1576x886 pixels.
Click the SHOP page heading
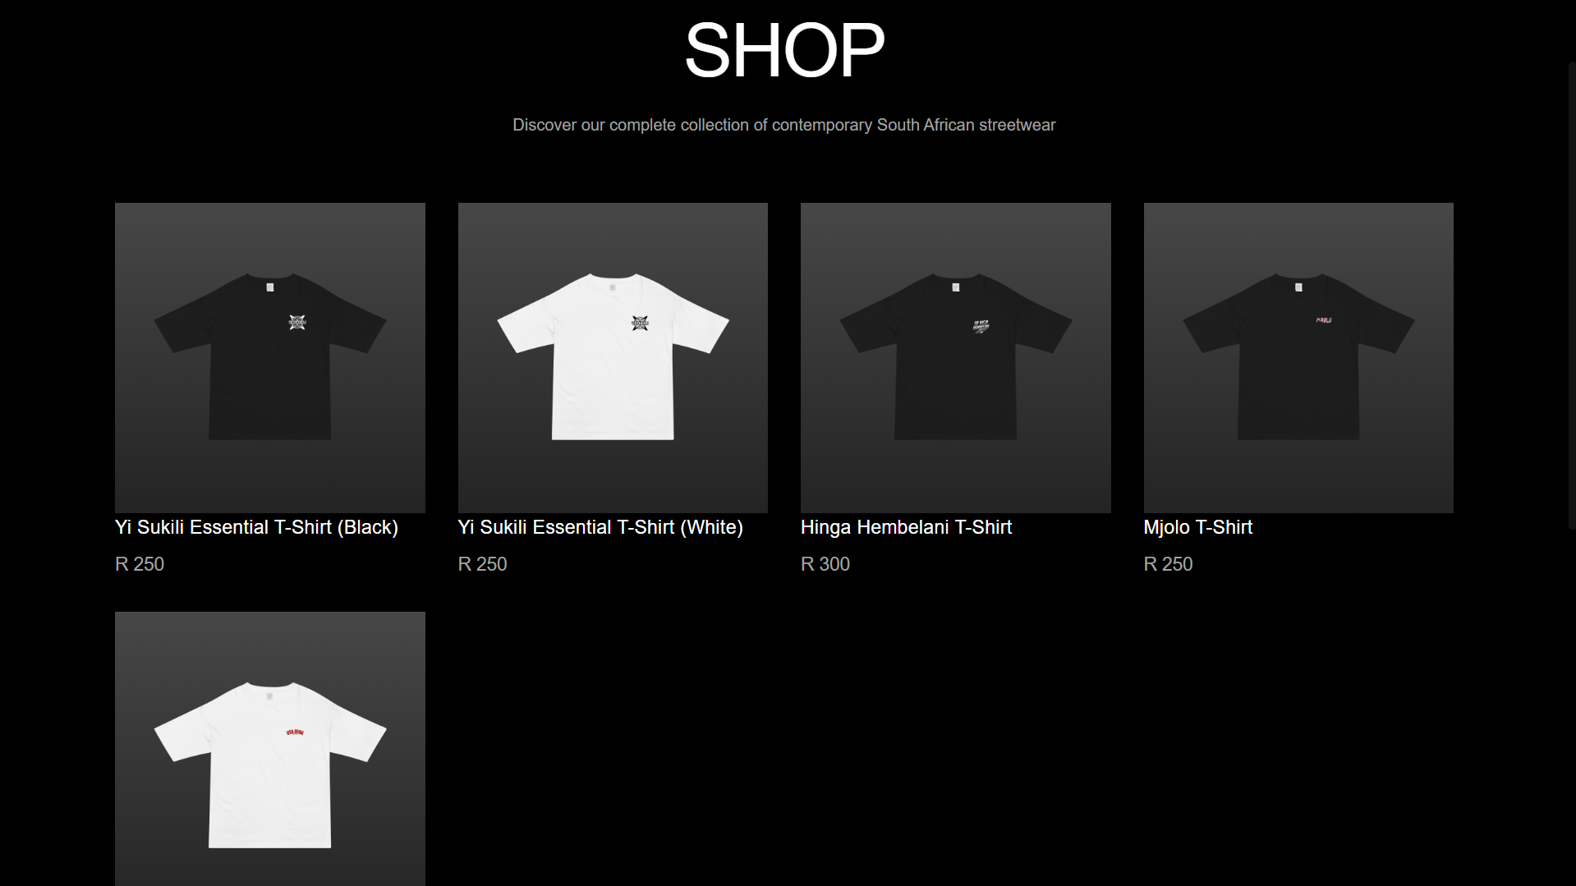[784, 50]
